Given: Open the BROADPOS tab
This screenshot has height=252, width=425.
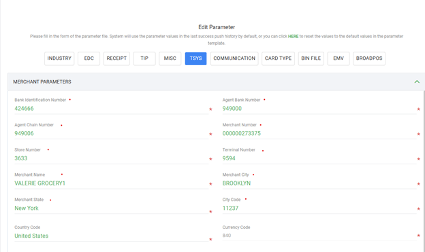Looking at the screenshot, I should point(369,58).
